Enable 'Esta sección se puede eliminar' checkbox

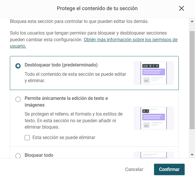pos(27,138)
